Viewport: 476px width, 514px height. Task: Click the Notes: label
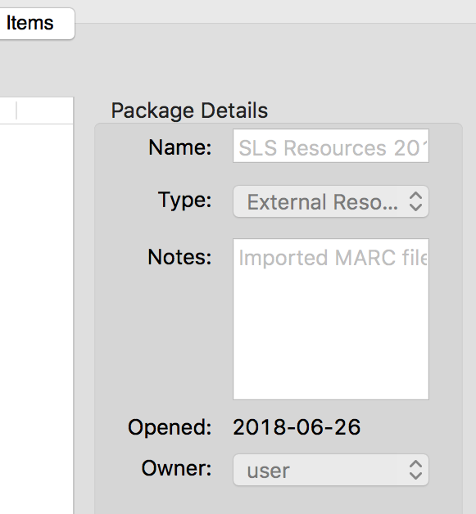click(179, 257)
